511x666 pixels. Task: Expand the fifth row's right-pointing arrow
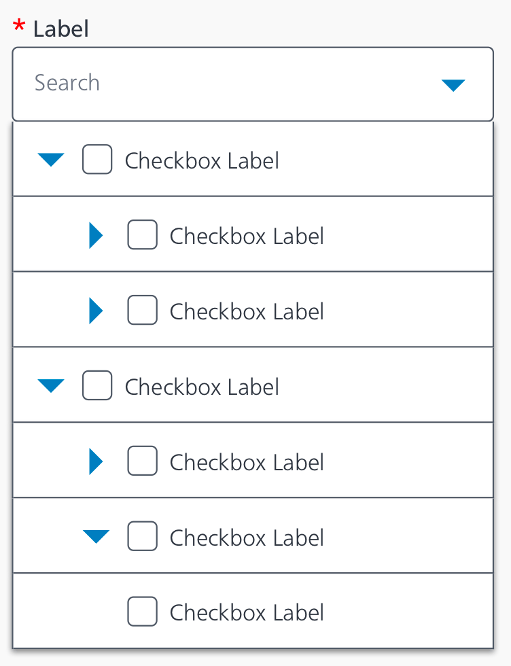(x=96, y=462)
